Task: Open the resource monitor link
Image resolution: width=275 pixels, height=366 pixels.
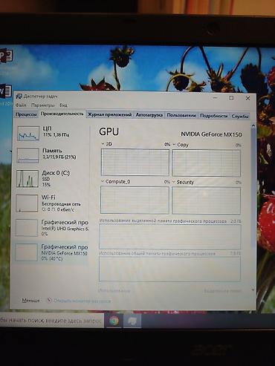Action: [x=80, y=301]
